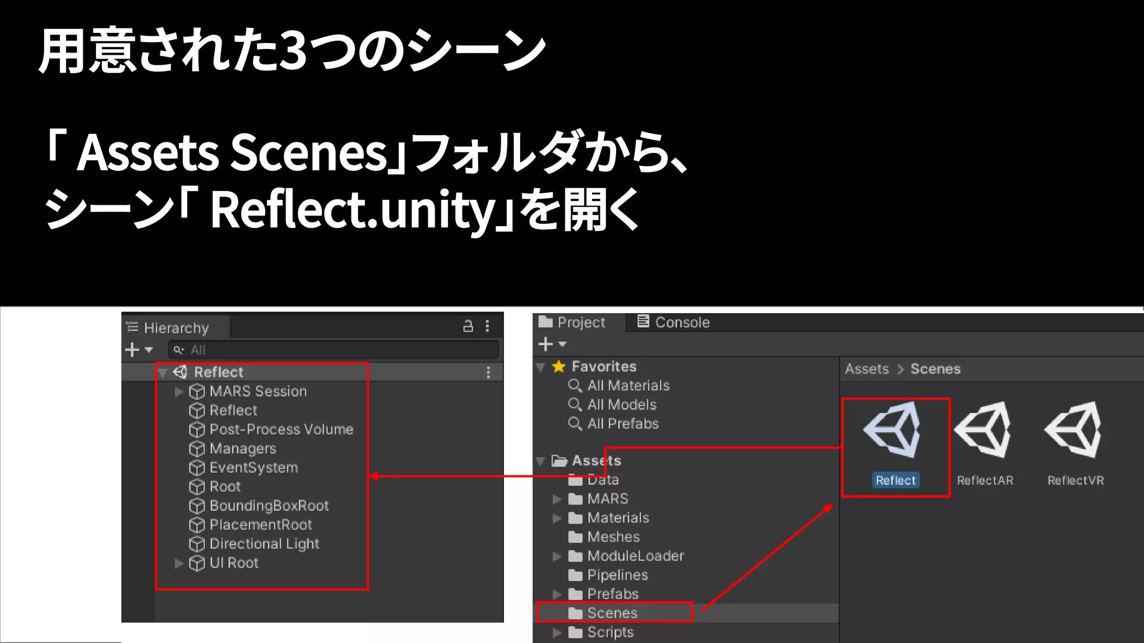Expand the MARS Session object

click(x=179, y=392)
